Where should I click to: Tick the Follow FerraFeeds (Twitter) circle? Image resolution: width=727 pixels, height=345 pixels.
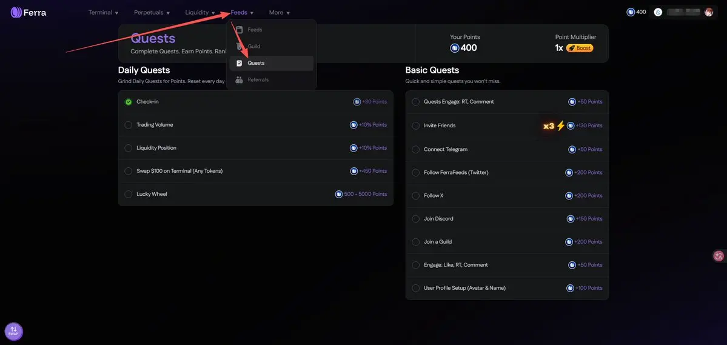click(x=415, y=172)
